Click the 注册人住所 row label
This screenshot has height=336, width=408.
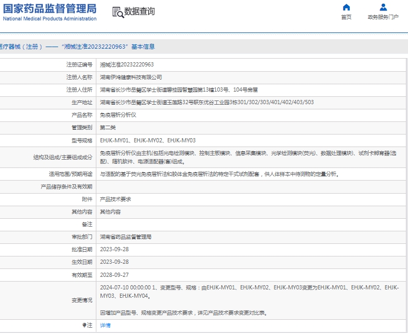(80, 90)
